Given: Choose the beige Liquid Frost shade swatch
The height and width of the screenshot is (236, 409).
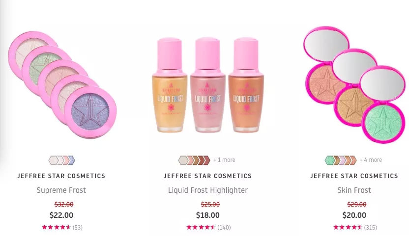Looking at the screenshot, I should click(183, 160).
